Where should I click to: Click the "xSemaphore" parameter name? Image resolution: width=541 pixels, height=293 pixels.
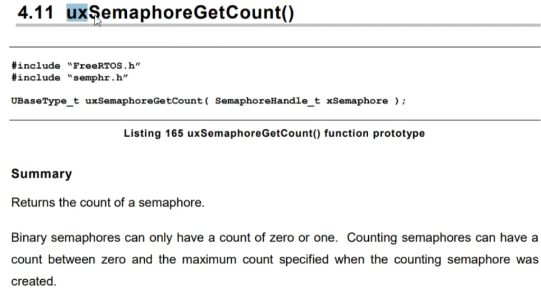[x=357, y=101]
